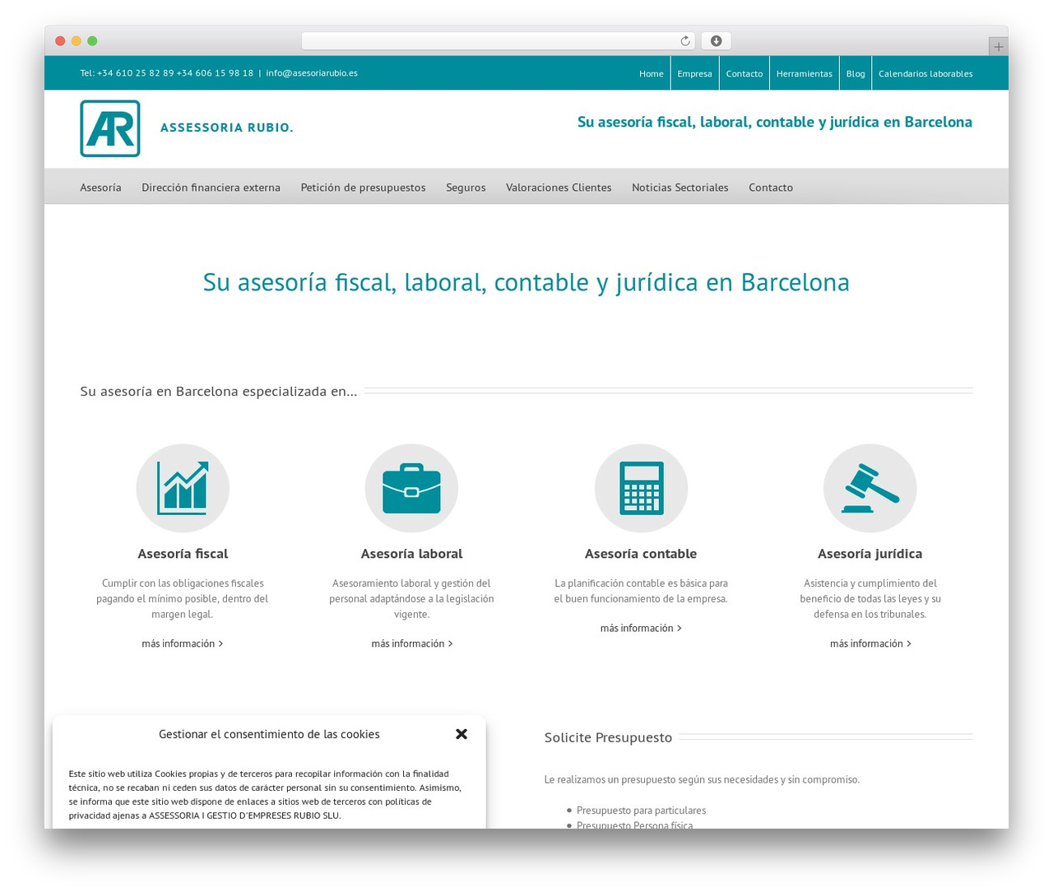Open the Asesoría fiscal chart icon
The height and width of the screenshot is (892, 1053).
point(183,489)
